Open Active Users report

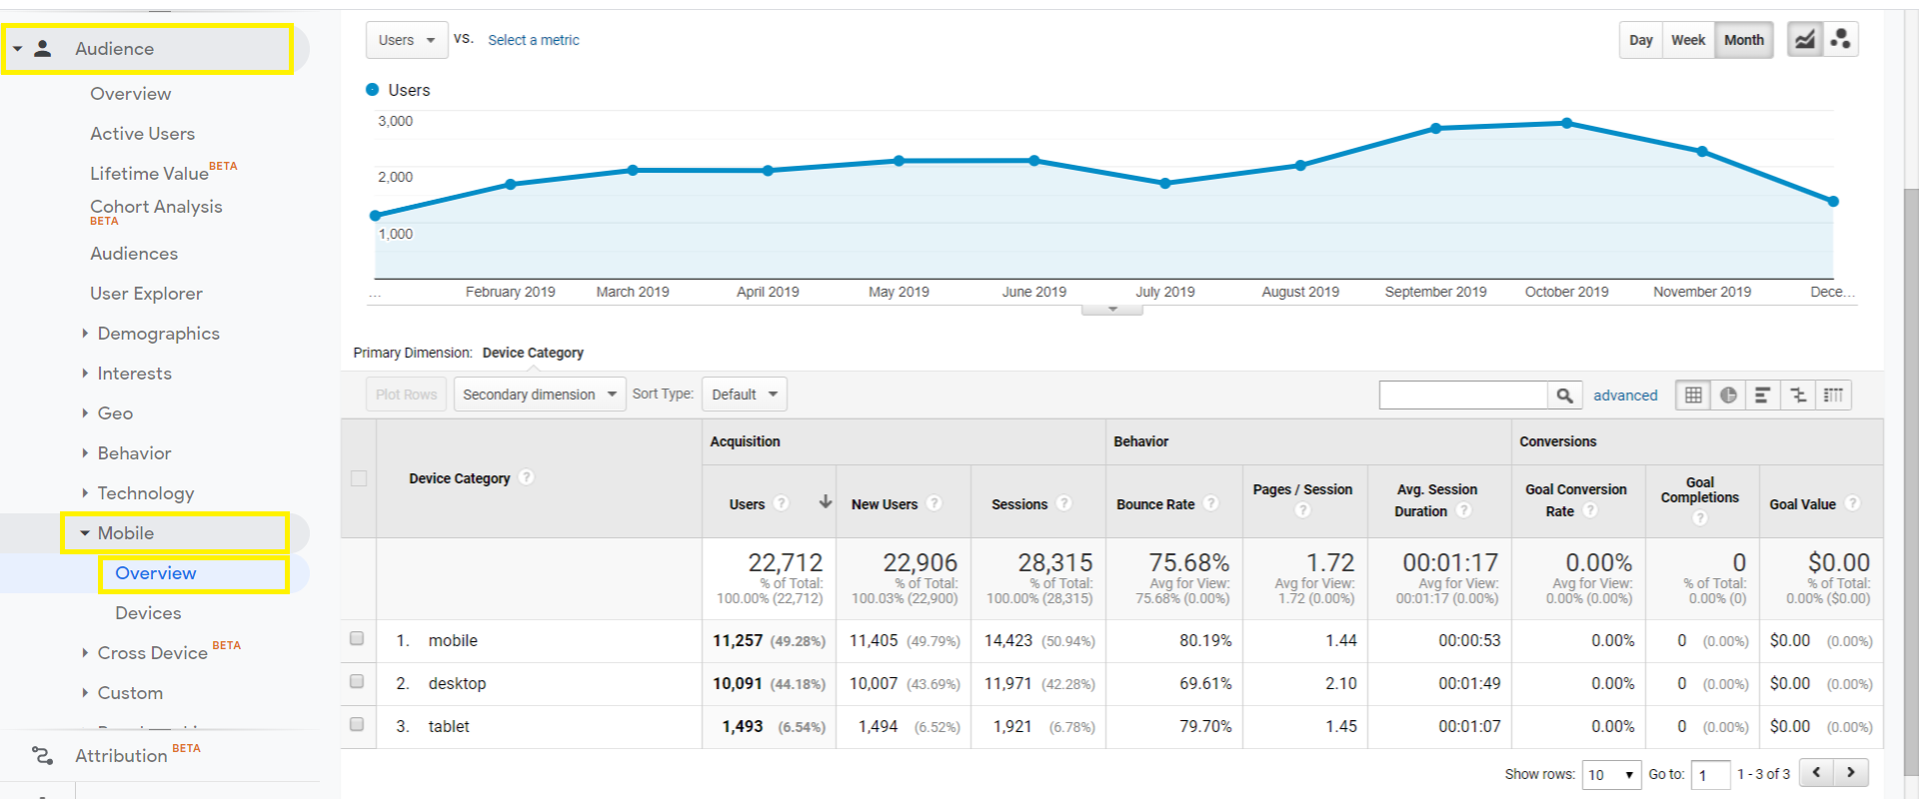click(143, 134)
